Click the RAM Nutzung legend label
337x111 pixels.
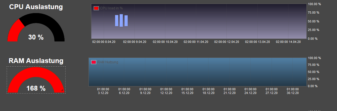108,62
